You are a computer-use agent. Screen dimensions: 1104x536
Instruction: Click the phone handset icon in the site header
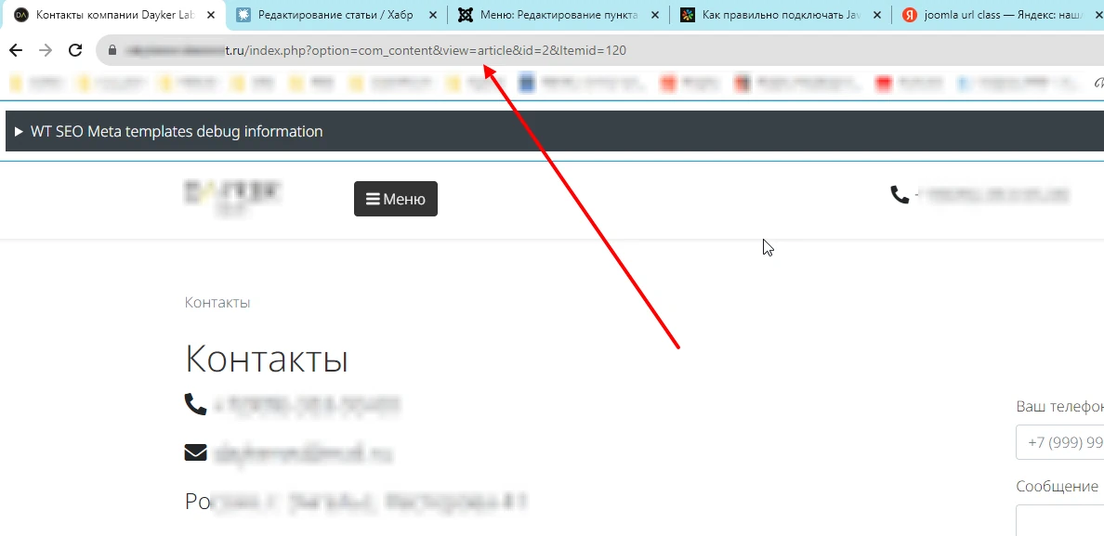(899, 195)
